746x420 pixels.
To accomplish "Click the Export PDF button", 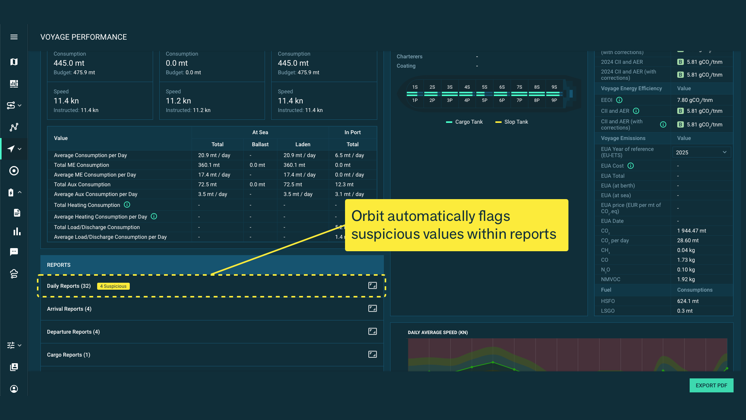I will (711, 385).
